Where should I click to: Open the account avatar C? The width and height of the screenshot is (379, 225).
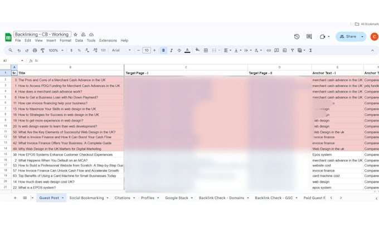pos(374,37)
